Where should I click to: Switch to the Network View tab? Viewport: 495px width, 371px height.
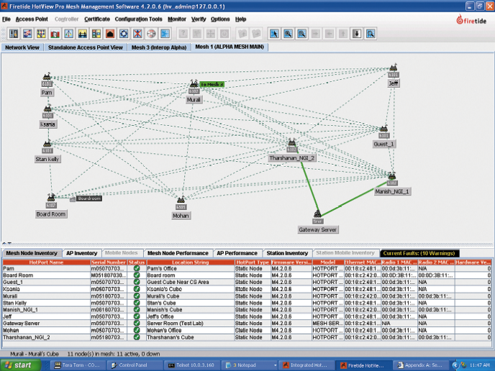point(22,47)
